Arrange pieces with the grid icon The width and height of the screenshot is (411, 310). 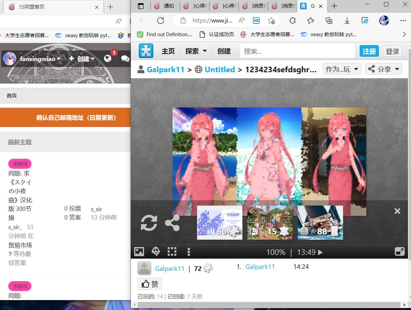172,252
